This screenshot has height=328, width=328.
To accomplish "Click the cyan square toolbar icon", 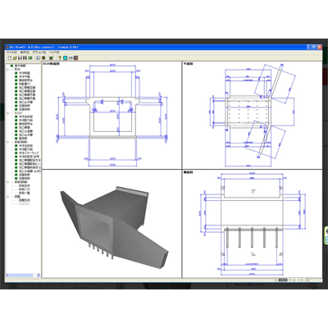I will 65,58.
